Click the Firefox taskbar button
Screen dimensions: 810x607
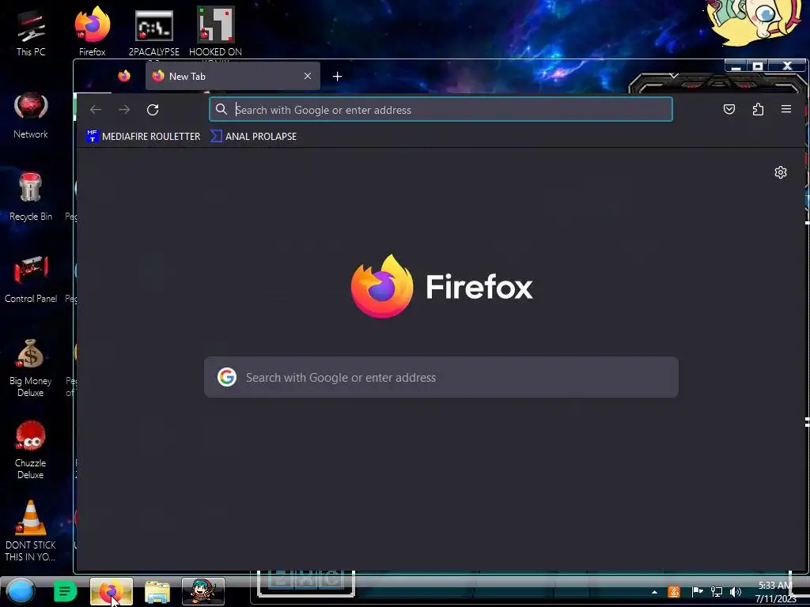(x=111, y=591)
